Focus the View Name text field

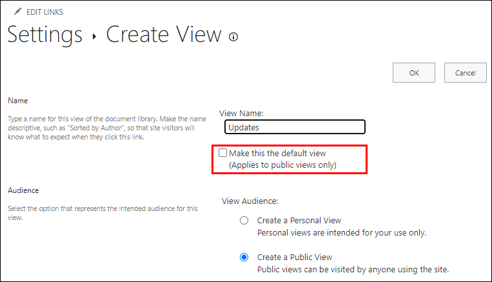coord(295,127)
